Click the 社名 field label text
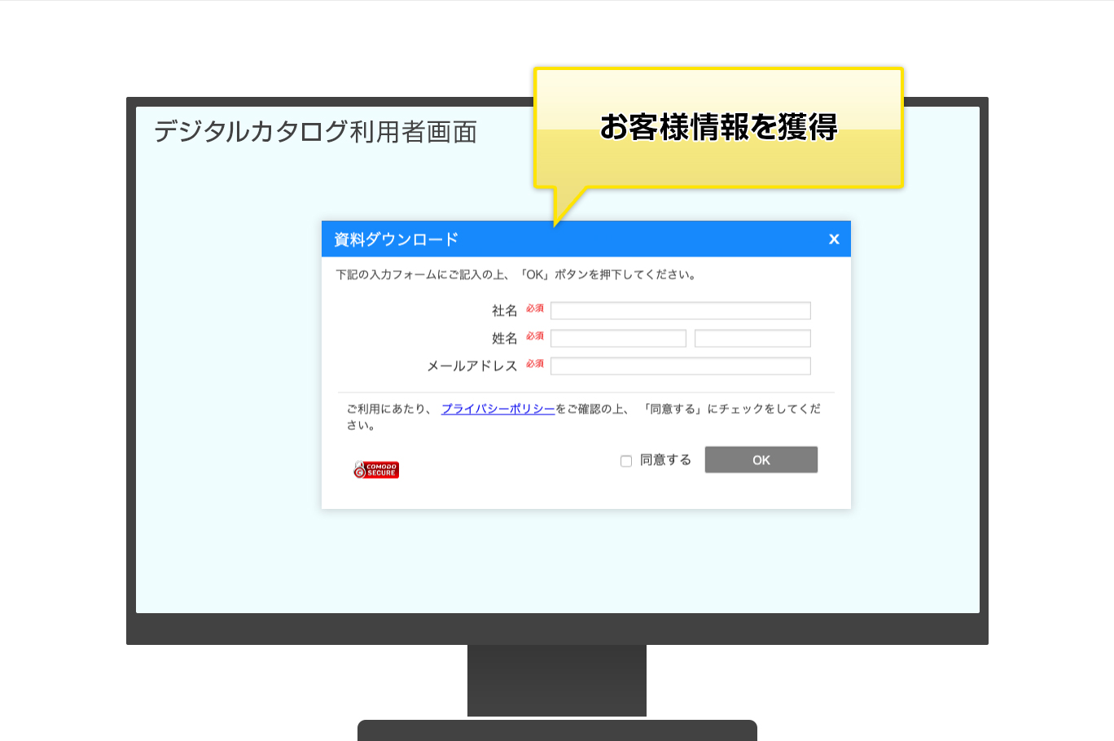This screenshot has width=1114, height=741. click(x=503, y=309)
